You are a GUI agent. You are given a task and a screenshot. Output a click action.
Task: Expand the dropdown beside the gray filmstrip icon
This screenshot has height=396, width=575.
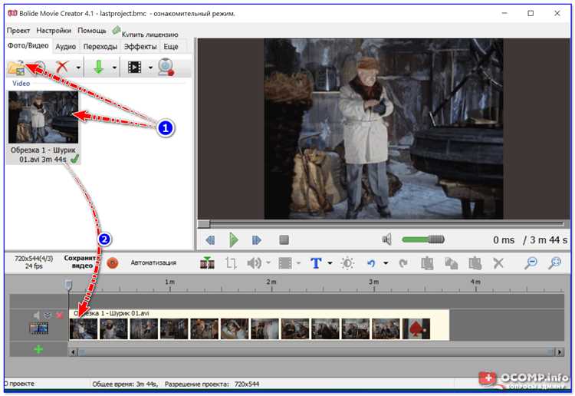298,262
